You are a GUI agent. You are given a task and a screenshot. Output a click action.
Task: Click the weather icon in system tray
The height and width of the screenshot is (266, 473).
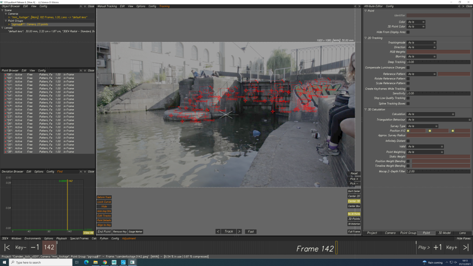(x=424, y=262)
